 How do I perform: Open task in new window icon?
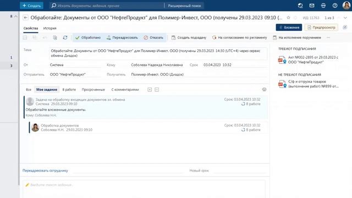point(345,28)
